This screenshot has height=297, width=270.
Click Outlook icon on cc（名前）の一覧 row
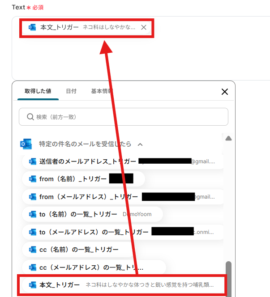32,250
